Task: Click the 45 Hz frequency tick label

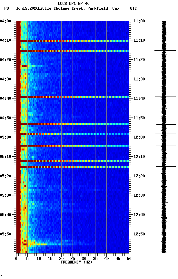Action: pyautogui.click(x=118, y=259)
